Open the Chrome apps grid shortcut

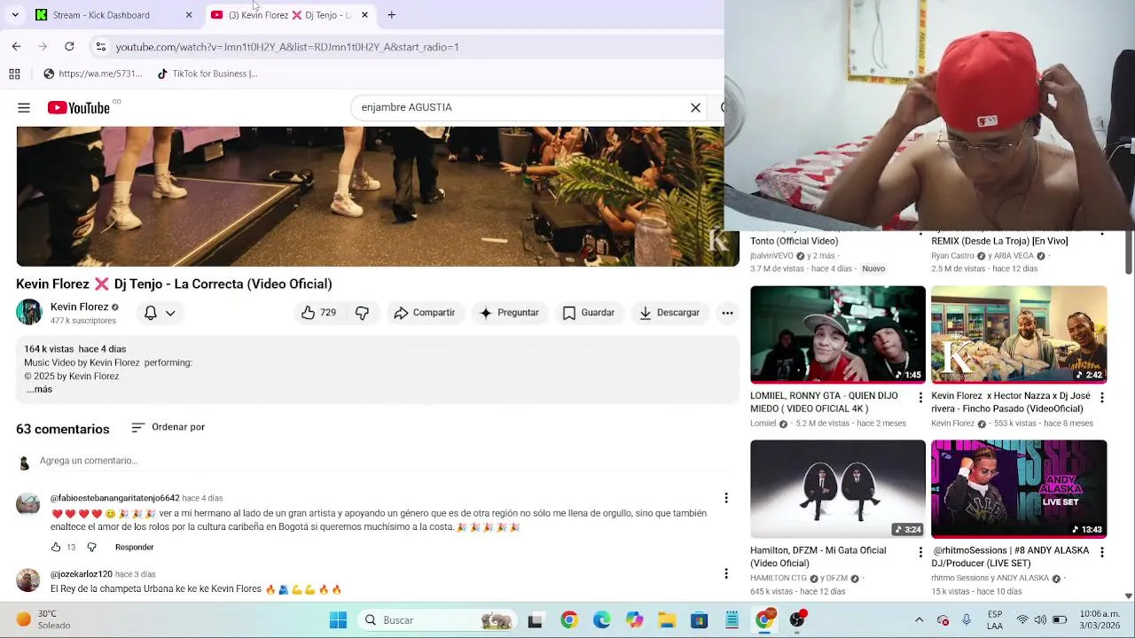(14, 74)
